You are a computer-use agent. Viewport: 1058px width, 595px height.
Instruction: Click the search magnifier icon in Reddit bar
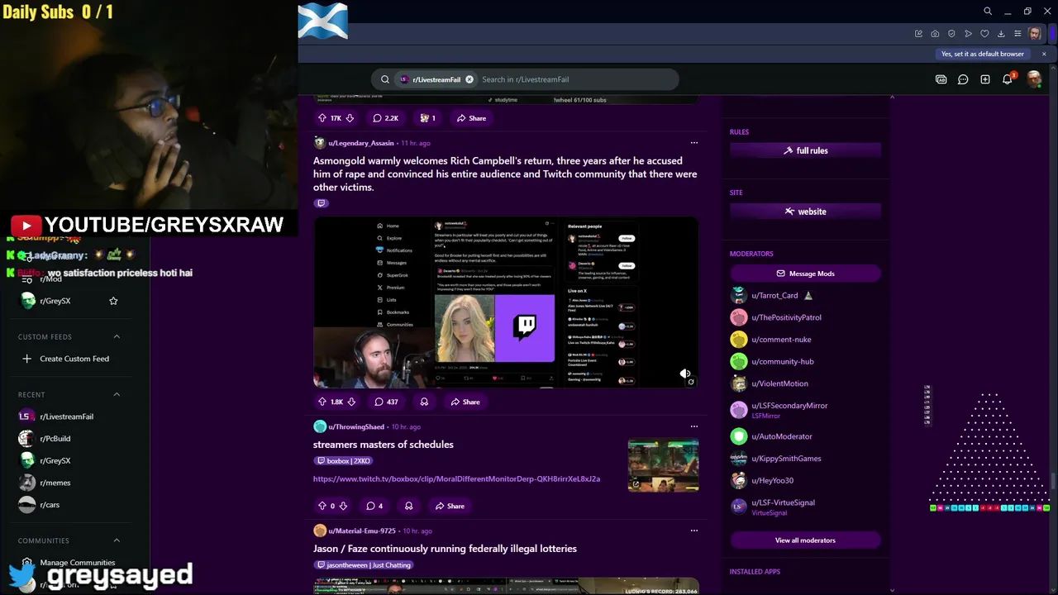384,79
